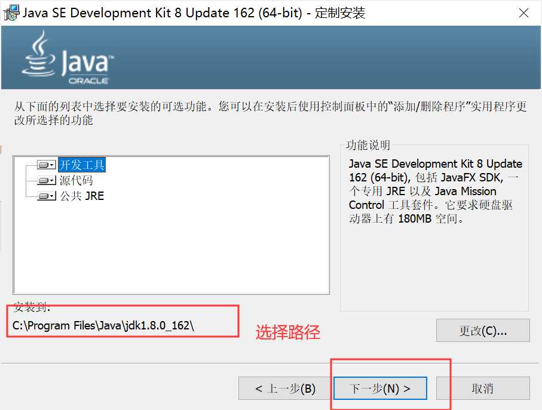Screen dimensions: 542x410
Task: Open the 公共 JRE feature drive dropdown icon
Action: (x=47, y=196)
